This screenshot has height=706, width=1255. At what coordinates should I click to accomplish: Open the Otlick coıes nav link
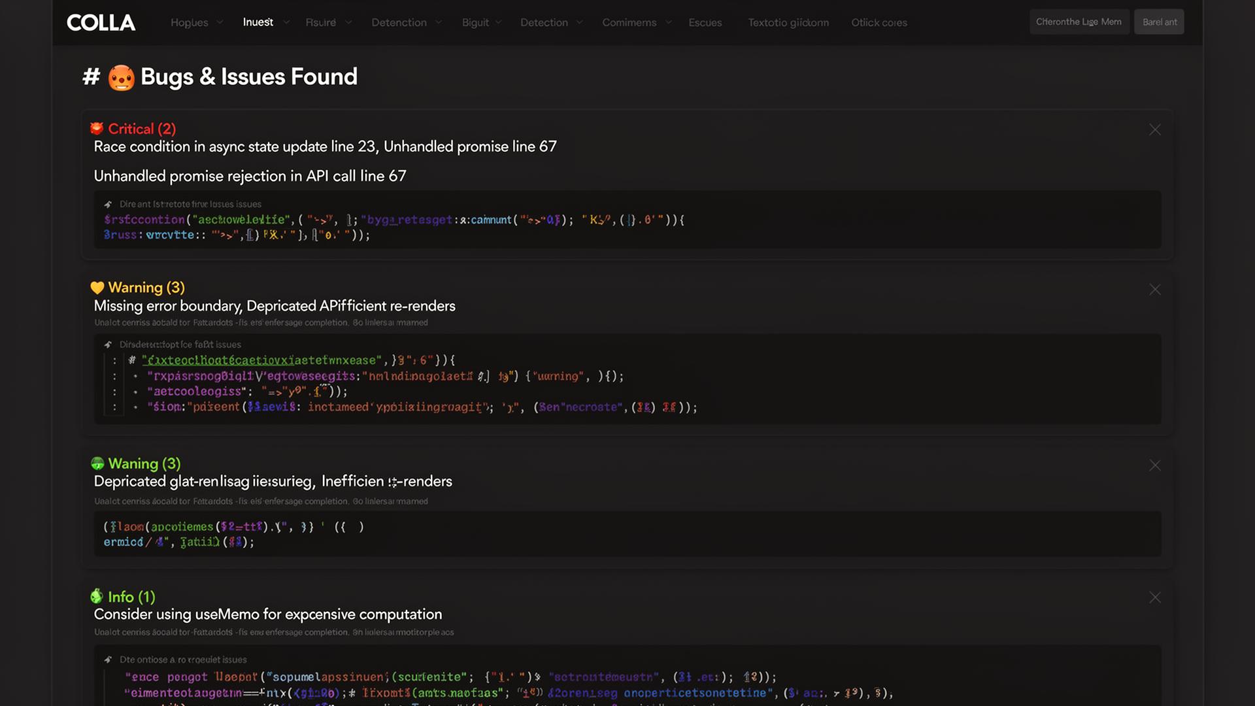click(x=878, y=22)
